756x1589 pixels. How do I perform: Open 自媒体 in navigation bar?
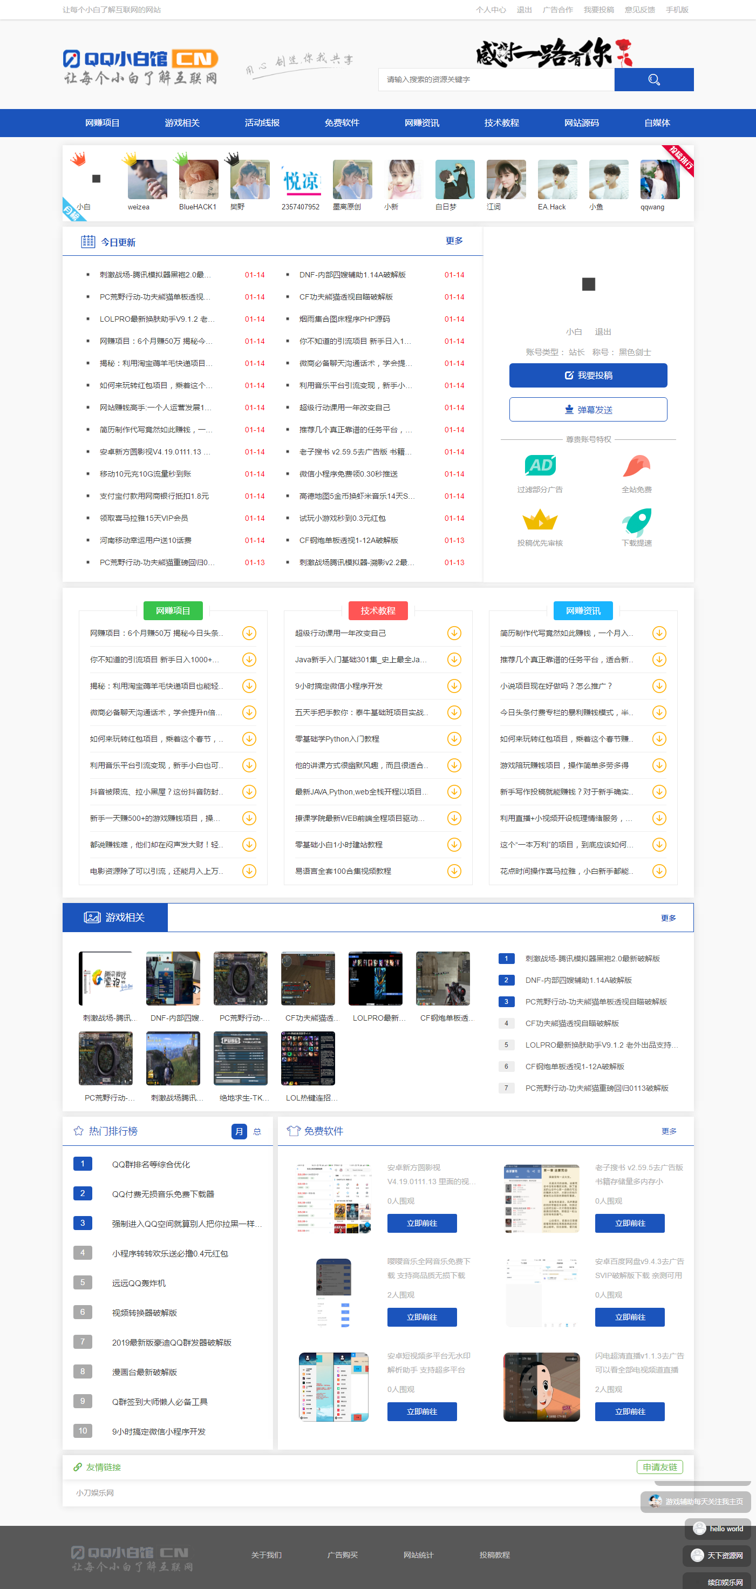coord(657,123)
